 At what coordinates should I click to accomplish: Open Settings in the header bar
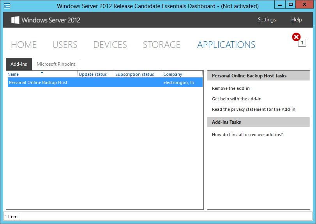(x=267, y=20)
